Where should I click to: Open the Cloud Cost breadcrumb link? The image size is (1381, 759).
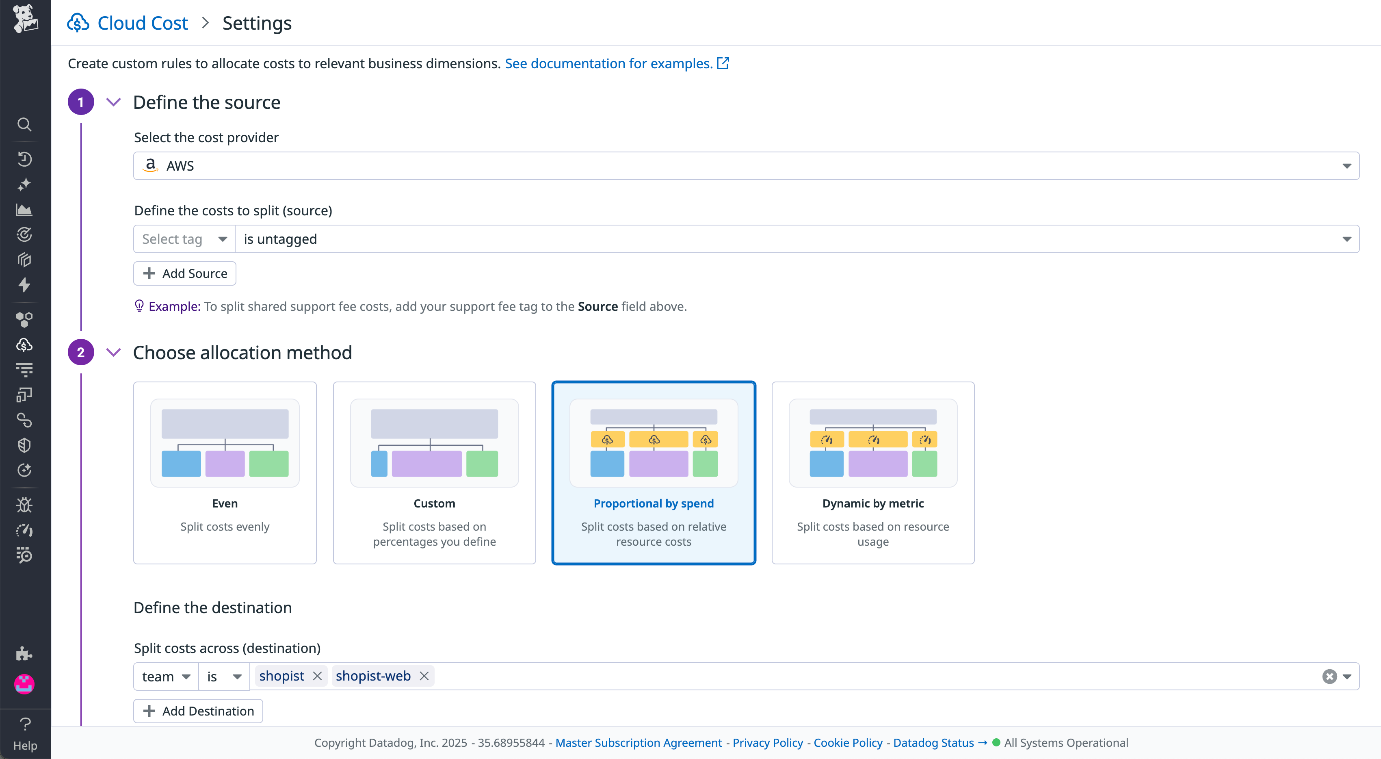click(142, 22)
